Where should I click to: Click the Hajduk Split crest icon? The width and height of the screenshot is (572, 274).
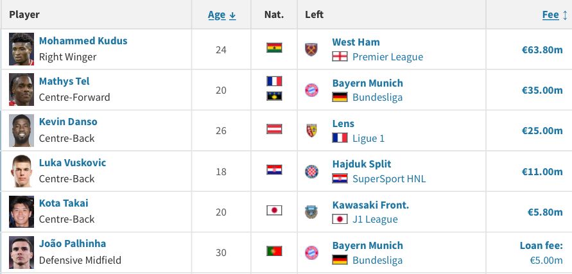pyautogui.click(x=311, y=171)
